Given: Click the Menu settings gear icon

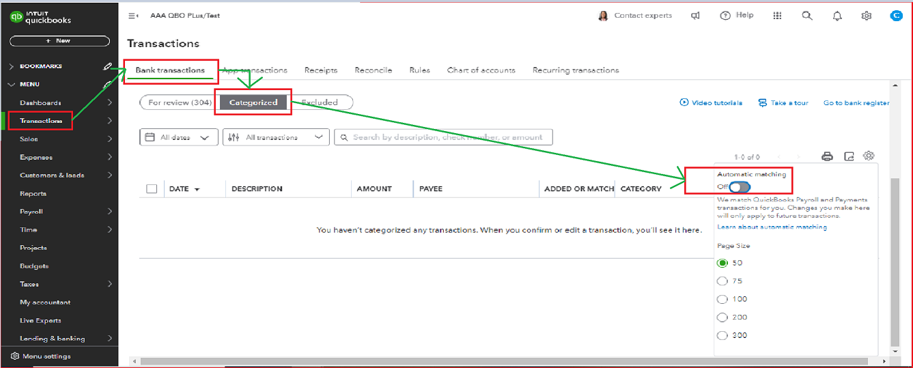Looking at the screenshot, I should click(x=15, y=356).
